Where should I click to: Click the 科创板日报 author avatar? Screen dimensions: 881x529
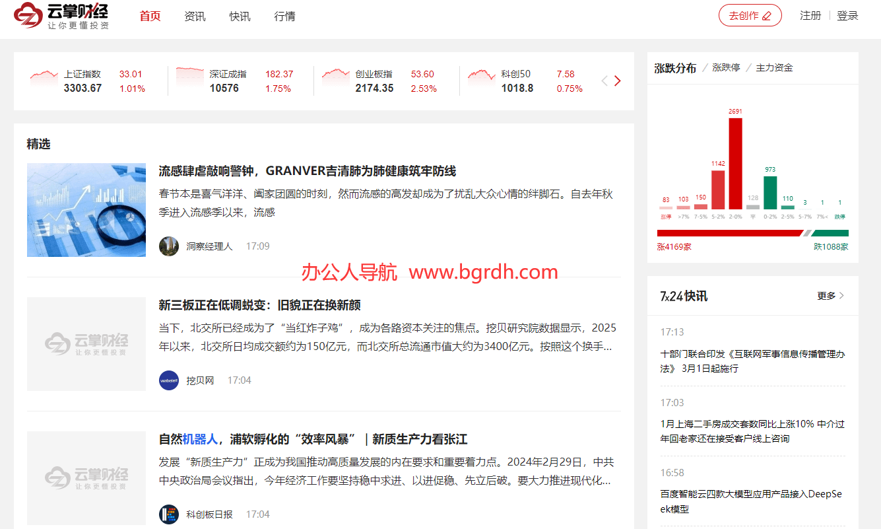pyautogui.click(x=169, y=514)
